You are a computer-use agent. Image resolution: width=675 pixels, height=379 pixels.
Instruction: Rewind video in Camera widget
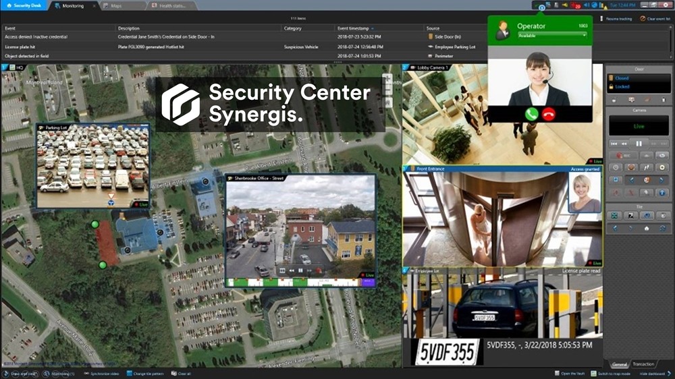(x=624, y=143)
